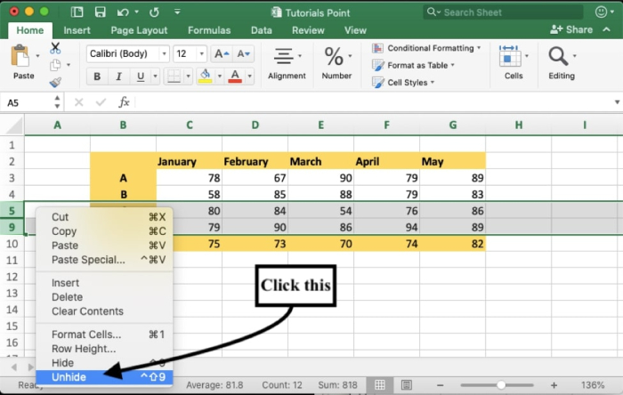Choose Unhide from the context menu
Image resolution: width=623 pixels, height=395 pixels.
[x=104, y=377]
